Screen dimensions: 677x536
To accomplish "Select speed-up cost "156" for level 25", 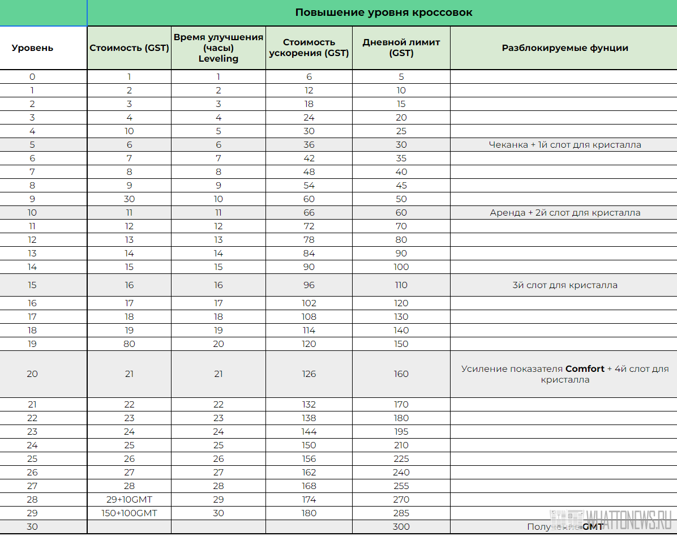I will pyautogui.click(x=308, y=459).
